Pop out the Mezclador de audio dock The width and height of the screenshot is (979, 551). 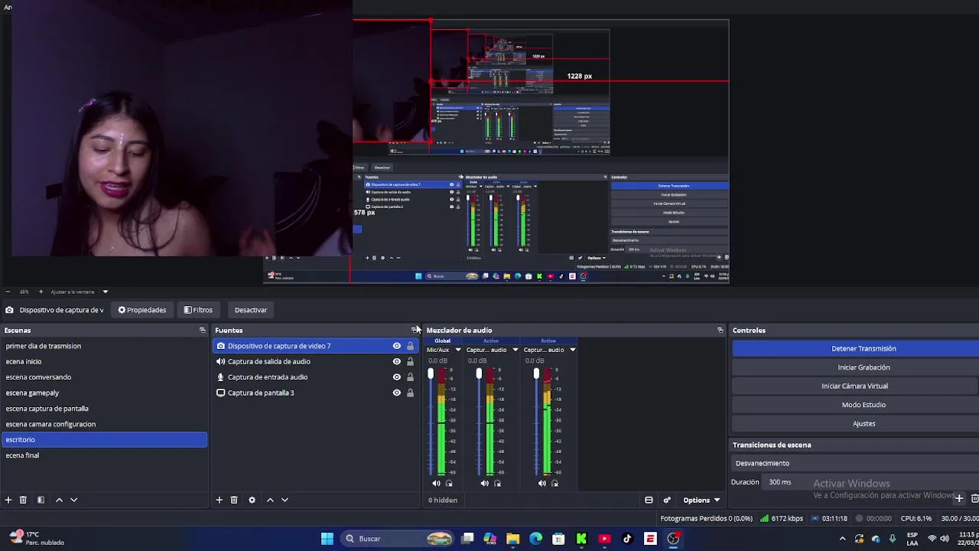(720, 330)
